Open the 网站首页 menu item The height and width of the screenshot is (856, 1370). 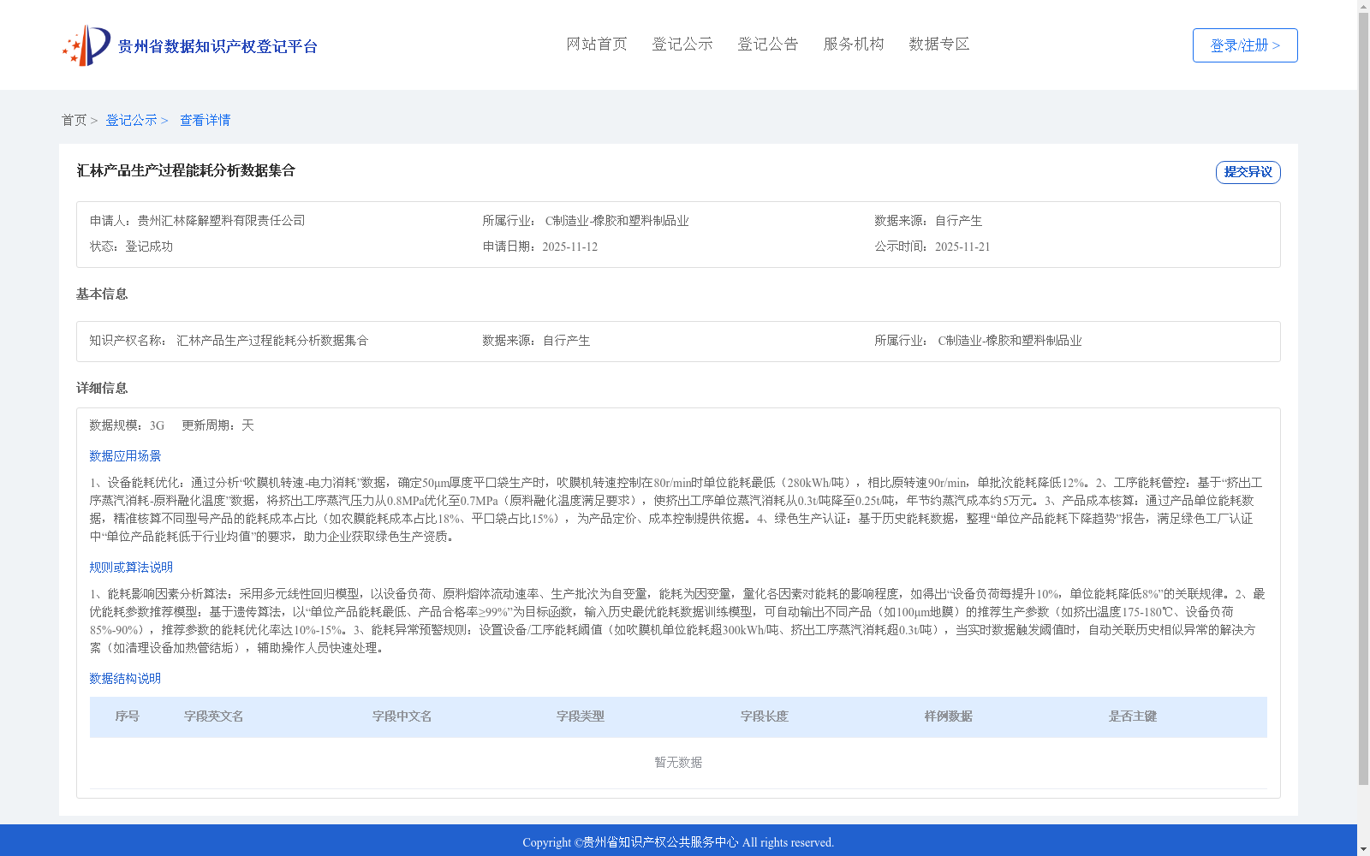pos(597,44)
